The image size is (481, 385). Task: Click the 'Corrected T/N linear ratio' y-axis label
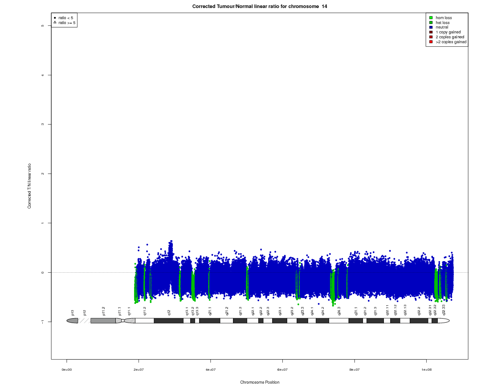pyautogui.click(x=29, y=186)
